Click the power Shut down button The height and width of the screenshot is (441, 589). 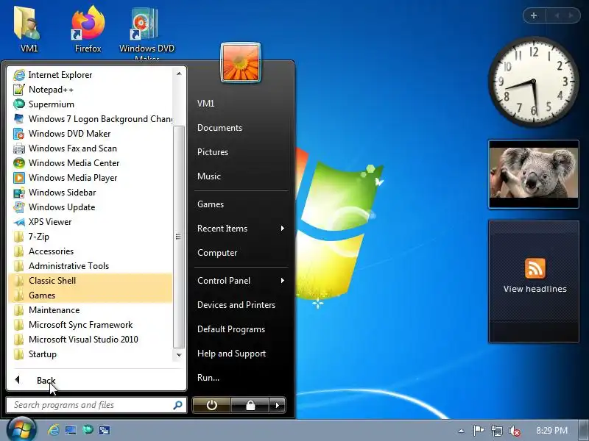coord(212,405)
